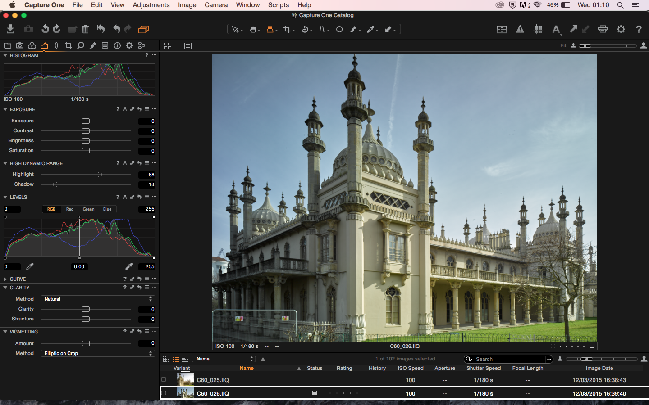
Task: Open the Exposure tool tab icon
Action: (44, 45)
